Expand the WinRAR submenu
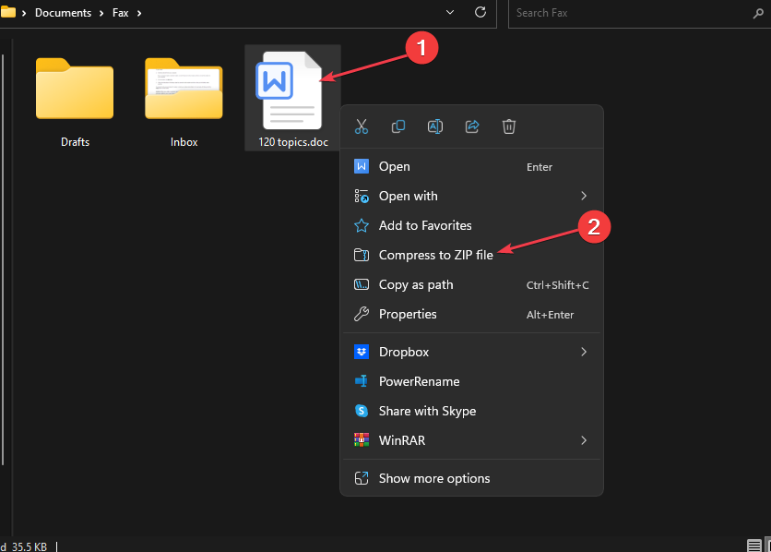This screenshot has height=552, width=771. coord(583,440)
